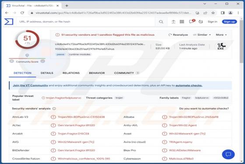Click the alert icon in the AhnLab-V3 row
Image resolution: width=245 pixels, height=164 pixels.
(x=53, y=117)
